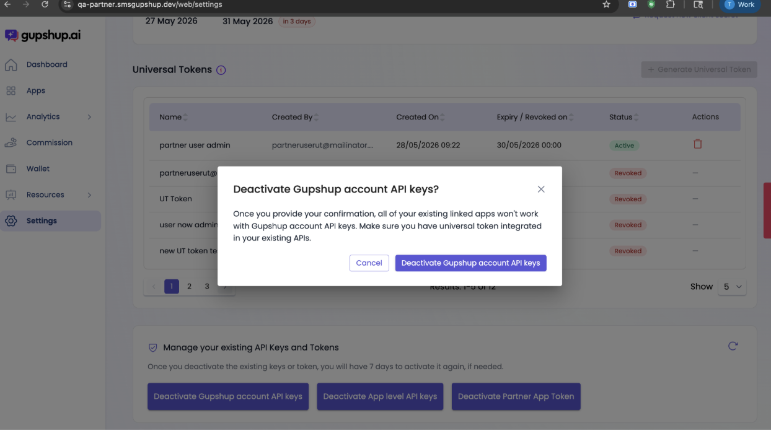Image resolution: width=771 pixels, height=431 pixels.
Task: Go to previous page arrow in pagination
Action: 154,287
